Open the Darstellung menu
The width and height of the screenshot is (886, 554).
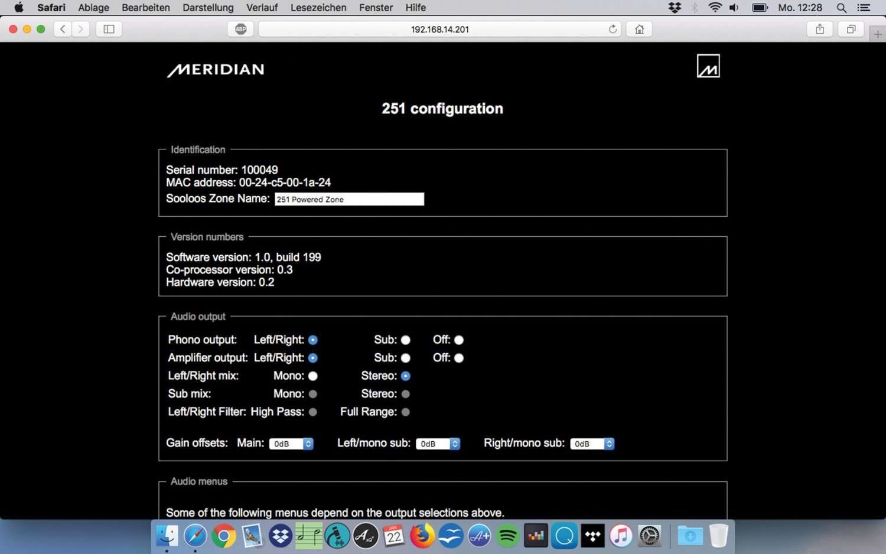pyautogui.click(x=208, y=8)
